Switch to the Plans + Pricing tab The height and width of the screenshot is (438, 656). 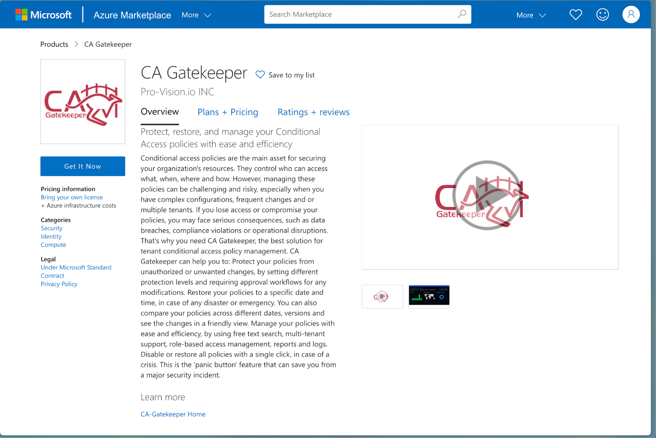click(x=228, y=112)
